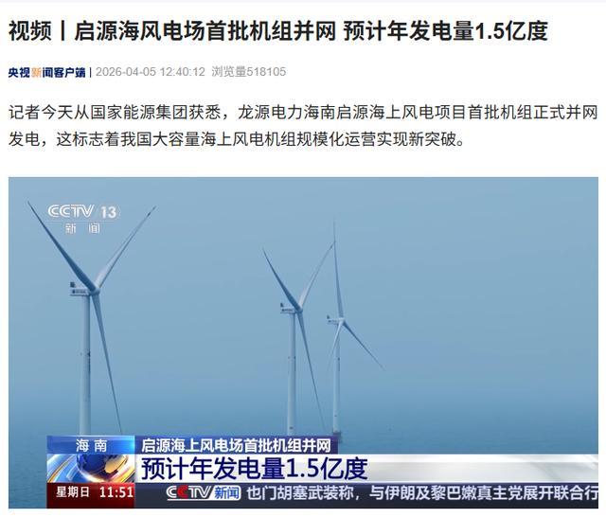Viewport: 606px width, 518px height.
Task: Click the CCTV 新闻 logo in the ticker
Action: click(204, 492)
